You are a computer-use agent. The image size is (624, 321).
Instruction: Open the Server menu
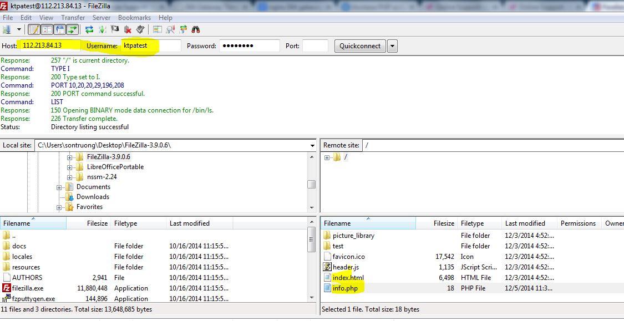click(x=102, y=18)
